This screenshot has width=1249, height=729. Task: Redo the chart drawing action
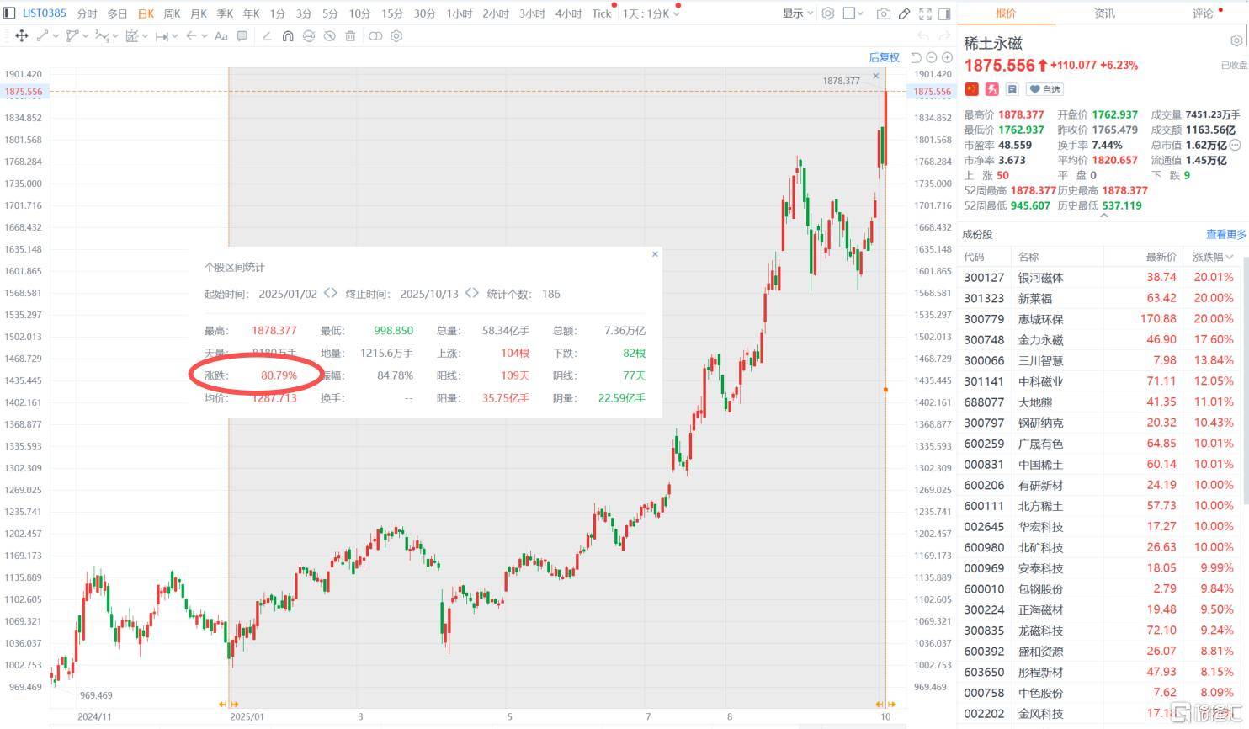point(946,36)
